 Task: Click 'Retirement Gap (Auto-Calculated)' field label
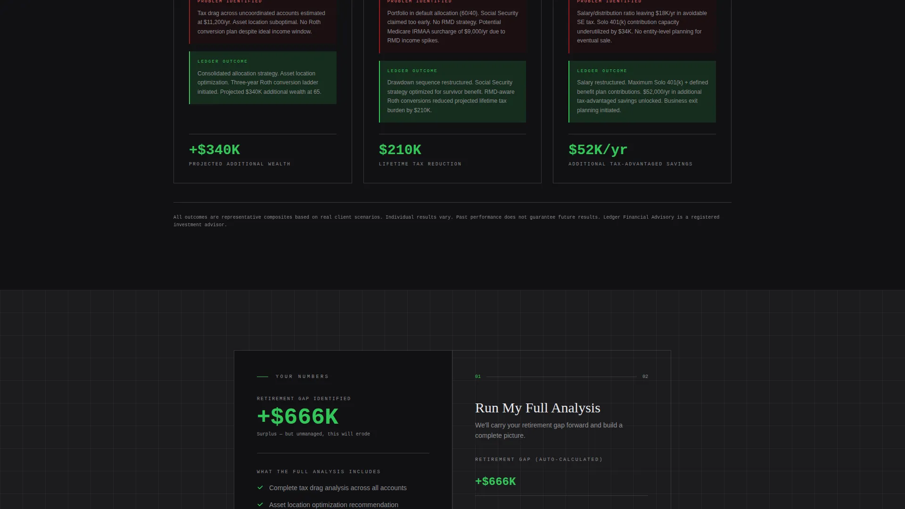(539, 460)
